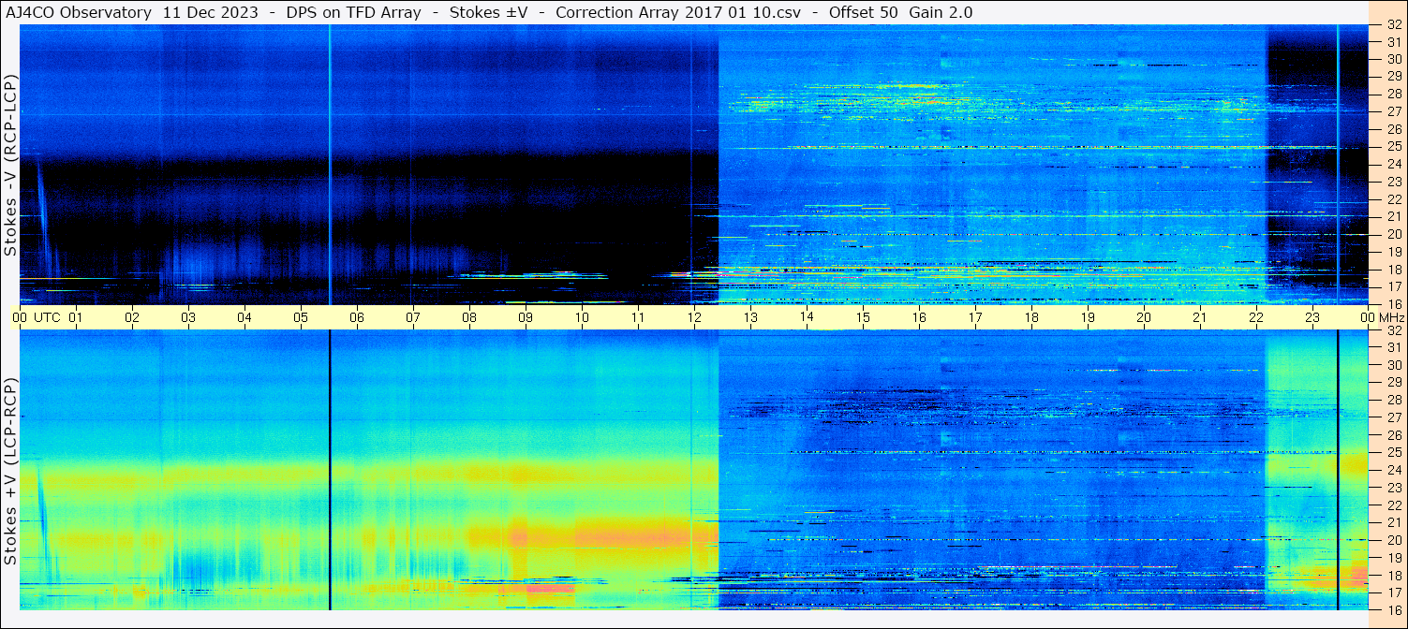Click the 25 MHz label of Stokes -V panel

(x=1393, y=146)
